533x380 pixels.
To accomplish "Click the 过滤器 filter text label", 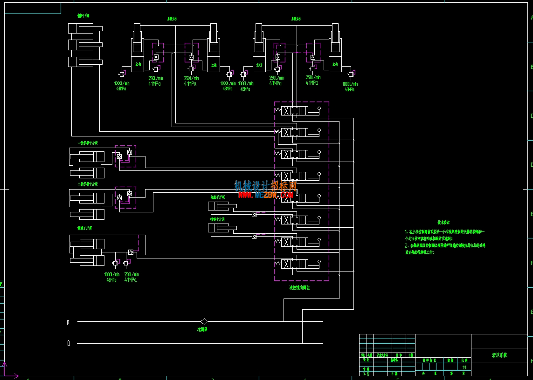I will click(202, 329).
